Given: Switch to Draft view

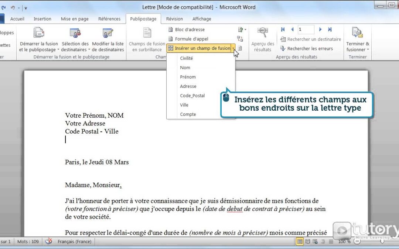Looking at the screenshot, I should pyautogui.click(x=331, y=241).
